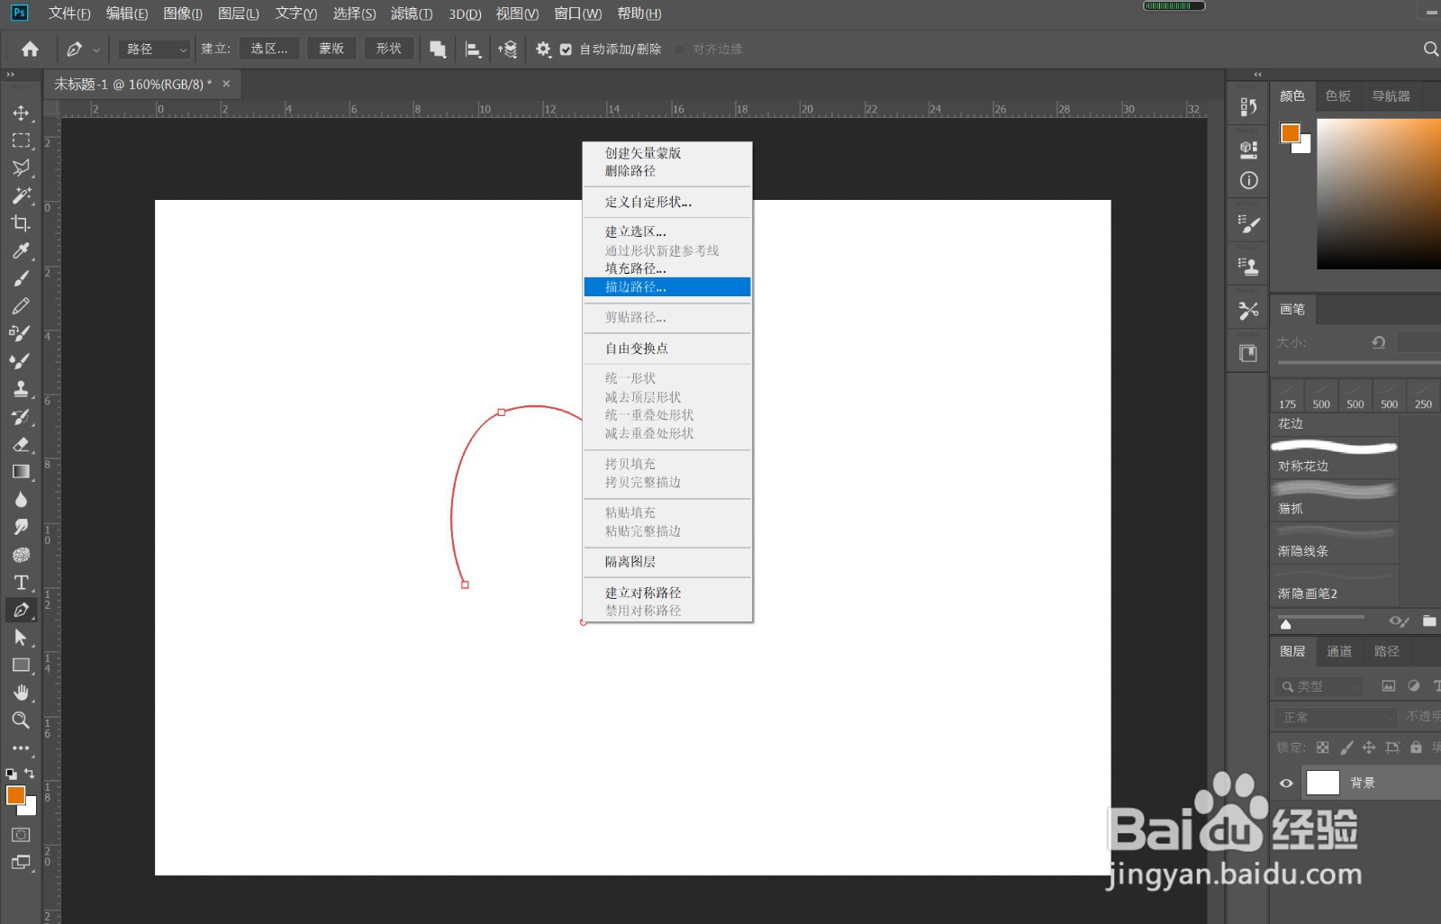Image resolution: width=1441 pixels, height=924 pixels.
Task: Select the Clone Stamp tool
Action: pyautogui.click(x=21, y=389)
